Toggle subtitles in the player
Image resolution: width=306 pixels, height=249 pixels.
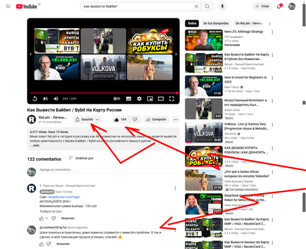click(x=129, y=99)
